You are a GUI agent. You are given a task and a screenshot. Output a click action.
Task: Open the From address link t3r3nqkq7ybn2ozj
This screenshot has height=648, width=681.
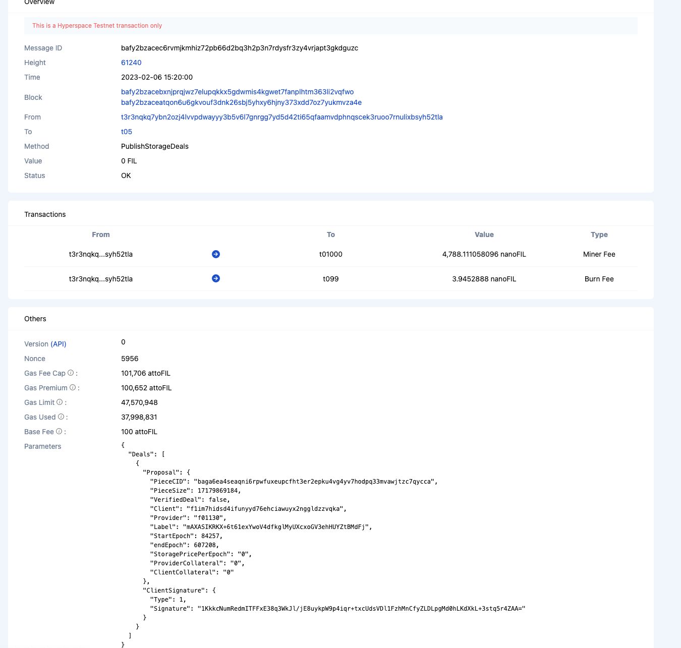point(282,117)
